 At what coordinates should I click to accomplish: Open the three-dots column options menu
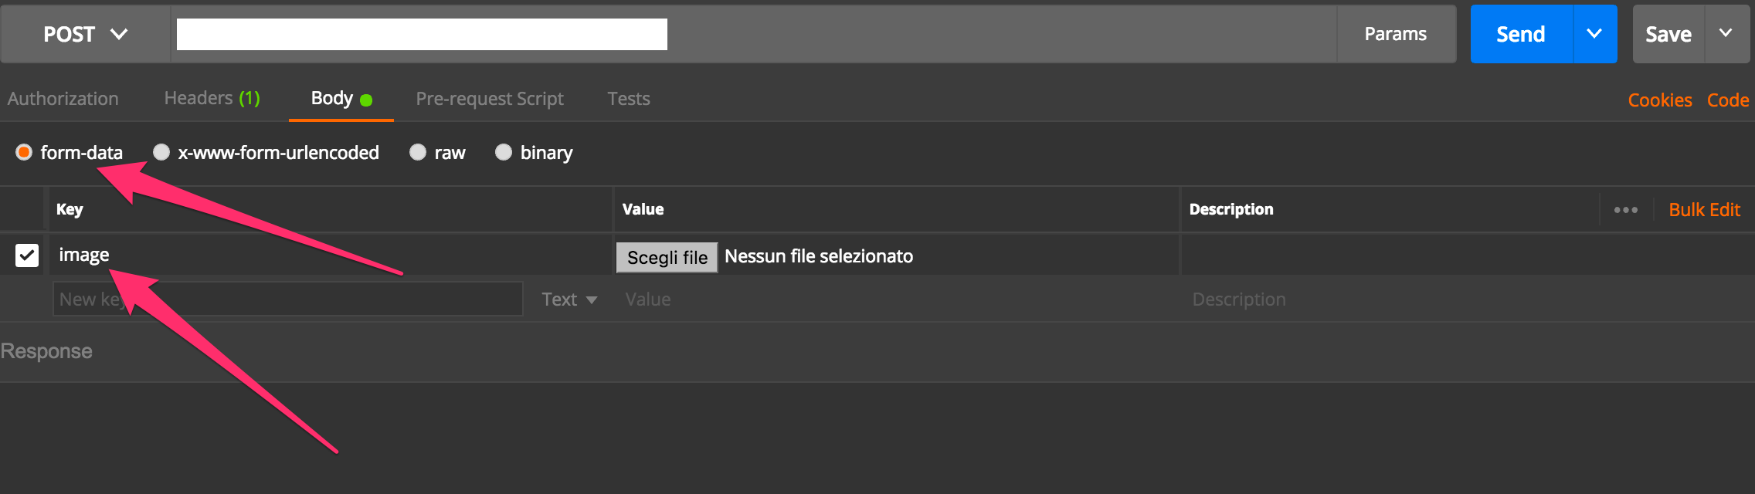click(x=1625, y=210)
